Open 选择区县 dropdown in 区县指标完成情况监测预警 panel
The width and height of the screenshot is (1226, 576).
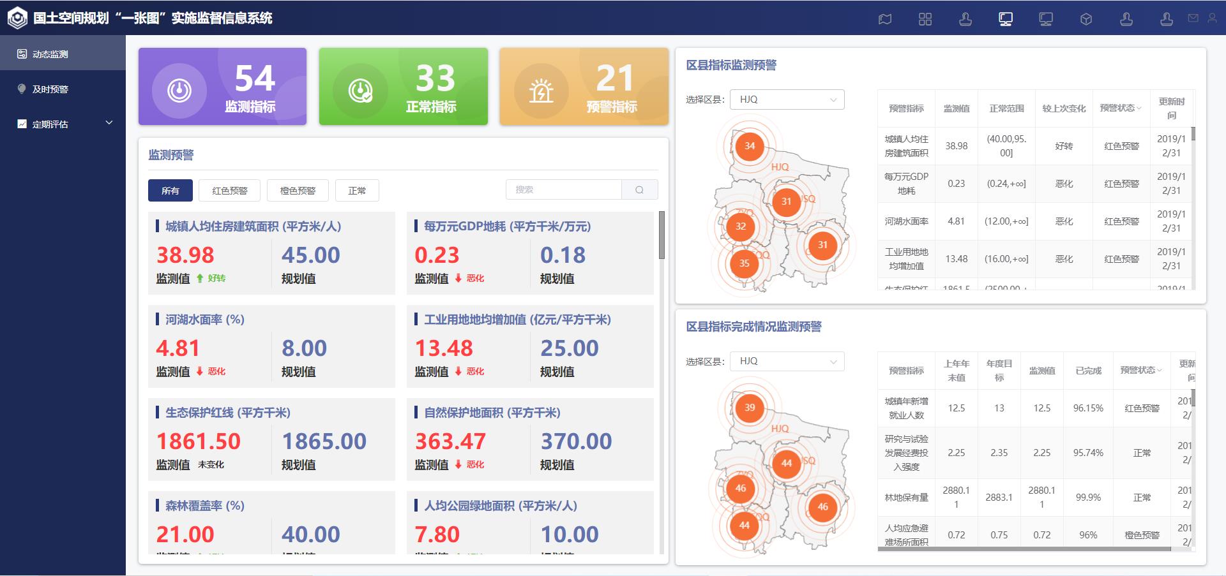(x=787, y=361)
